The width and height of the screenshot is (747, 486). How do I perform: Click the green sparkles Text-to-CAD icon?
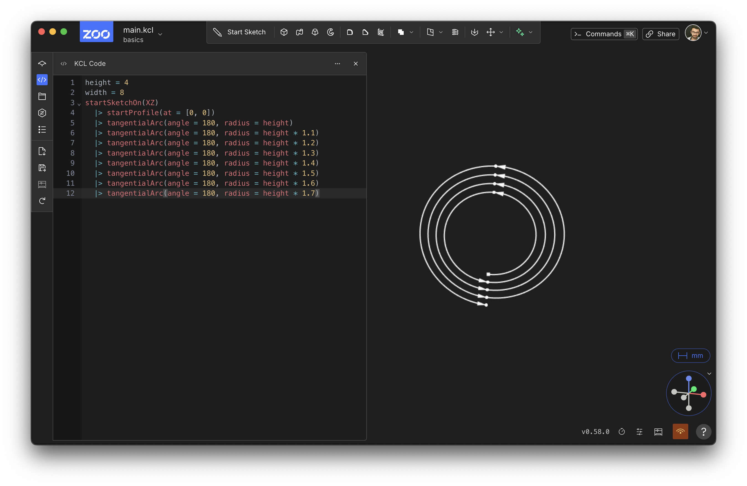point(520,32)
